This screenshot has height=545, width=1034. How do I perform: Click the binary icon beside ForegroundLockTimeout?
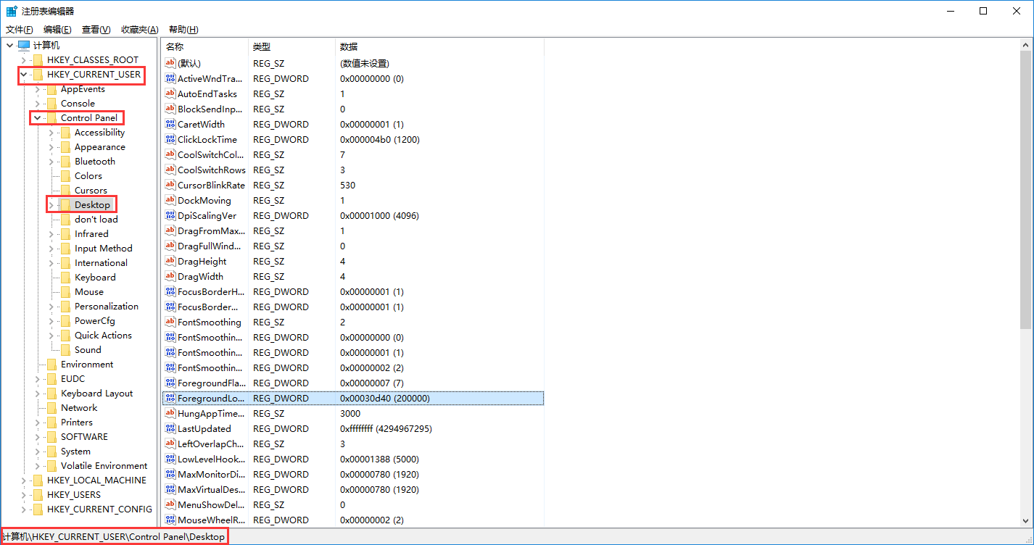click(170, 398)
